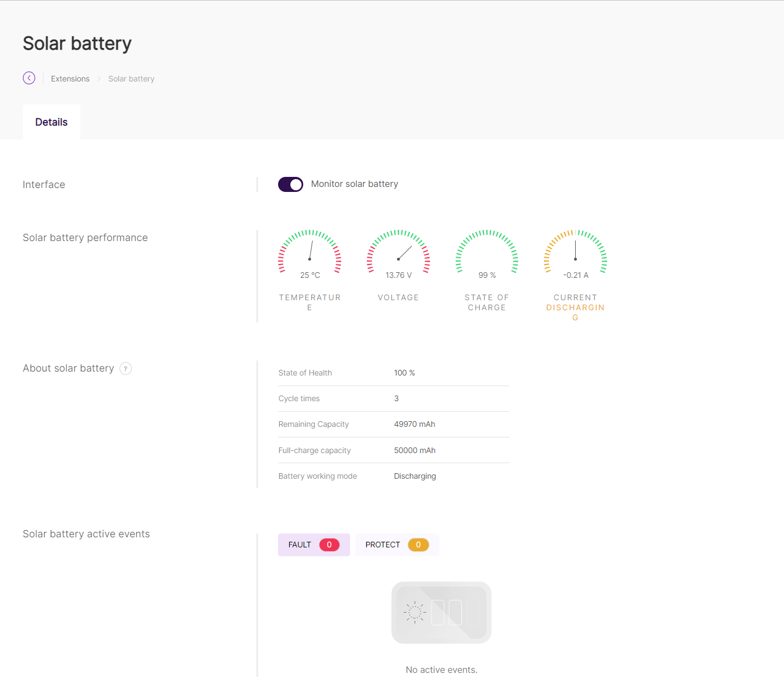
Task: Click the back arrow icon above breadcrumb
Action: point(29,78)
